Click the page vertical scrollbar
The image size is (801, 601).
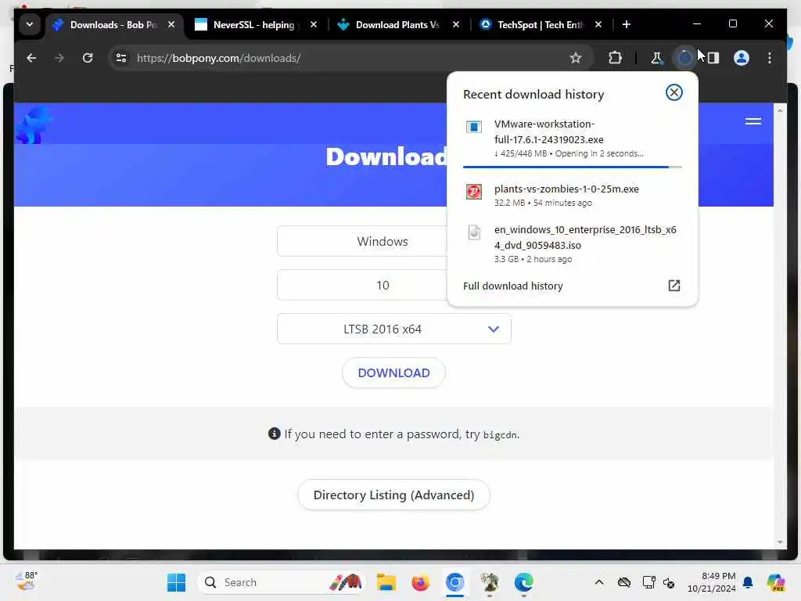coord(780,326)
